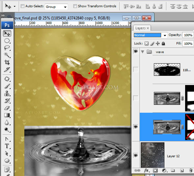This screenshot has width=194, height=176.
Task: Add a layer style with fx button
Action: [147, 170]
